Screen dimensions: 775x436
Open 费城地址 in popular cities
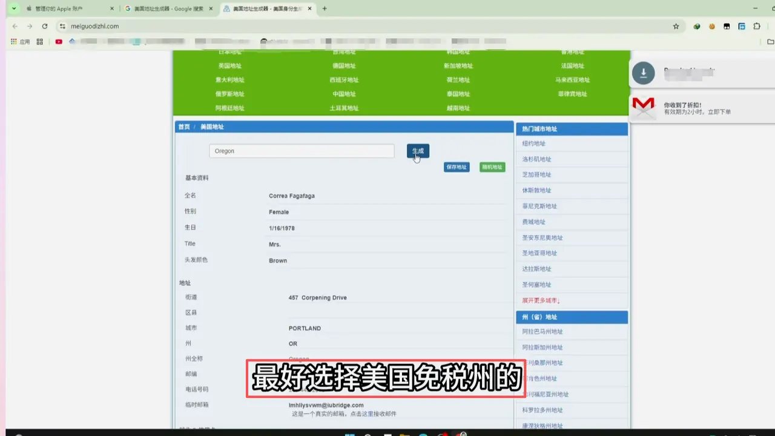[534, 222]
